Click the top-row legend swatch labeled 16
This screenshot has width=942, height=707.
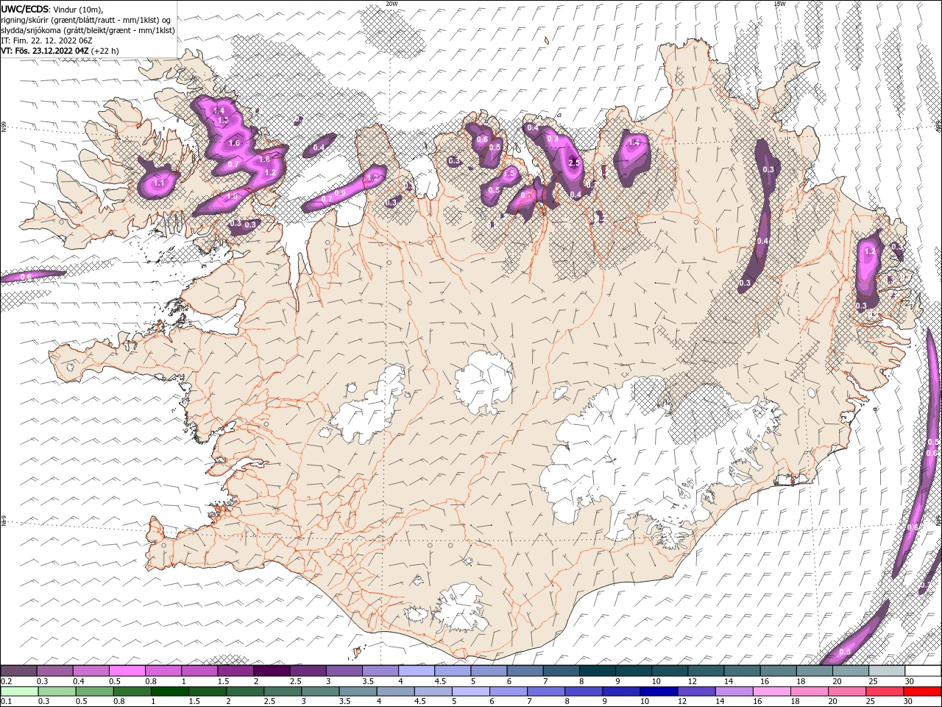point(779,671)
